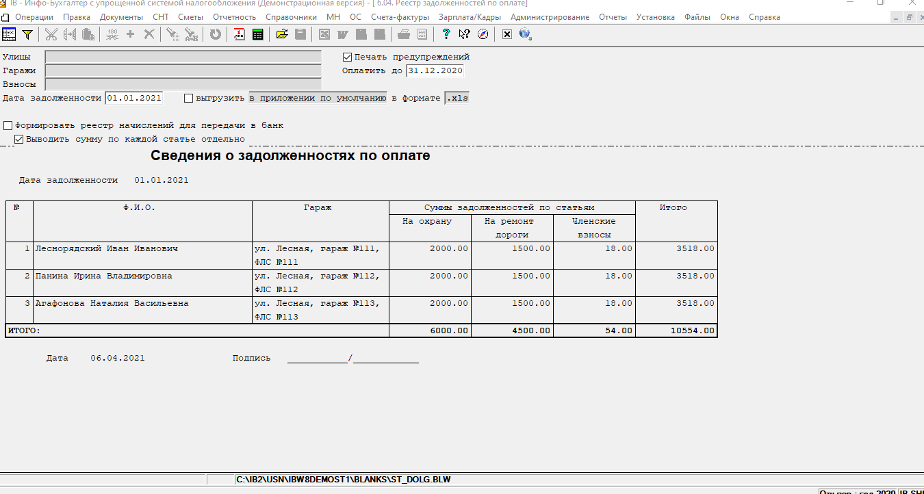Click the report date 06.04.2021
The height and width of the screenshot is (494, 924).
click(118, 358)
